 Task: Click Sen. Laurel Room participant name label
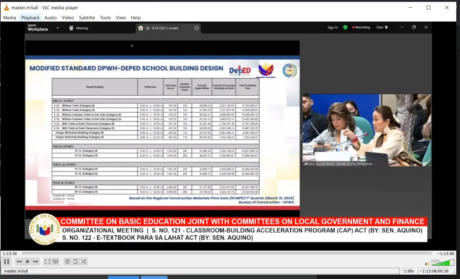[340, 164]
